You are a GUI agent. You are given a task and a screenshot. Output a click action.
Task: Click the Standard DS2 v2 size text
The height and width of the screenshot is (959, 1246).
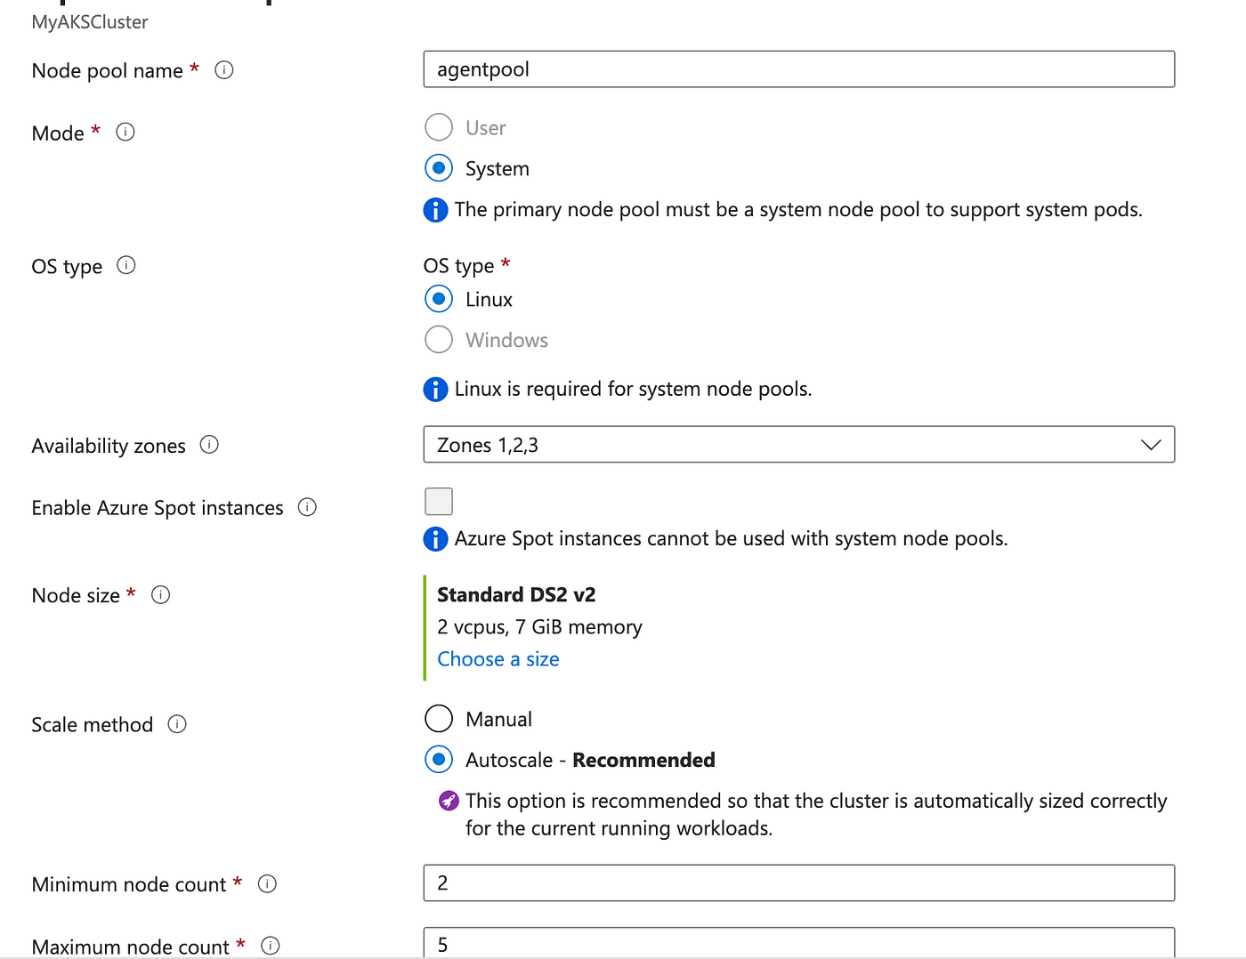pyautogui.click(x=516, y=594)
